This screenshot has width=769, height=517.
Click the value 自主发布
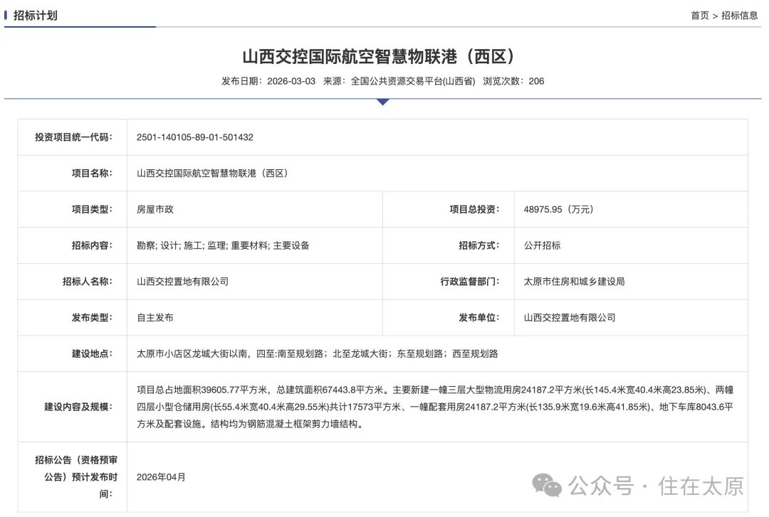click(155, 318)
